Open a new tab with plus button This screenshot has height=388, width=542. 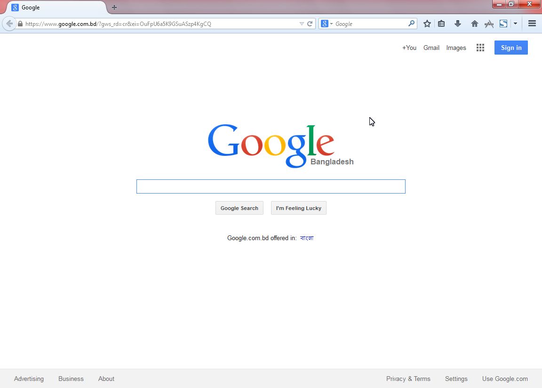pyautogui.click(x=114, y=7)
